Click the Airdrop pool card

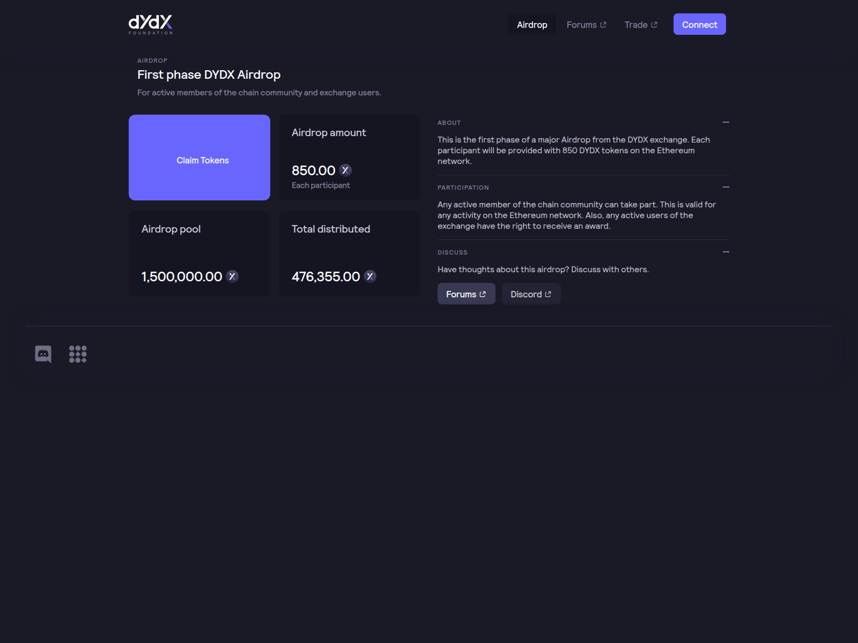[199, 253]
